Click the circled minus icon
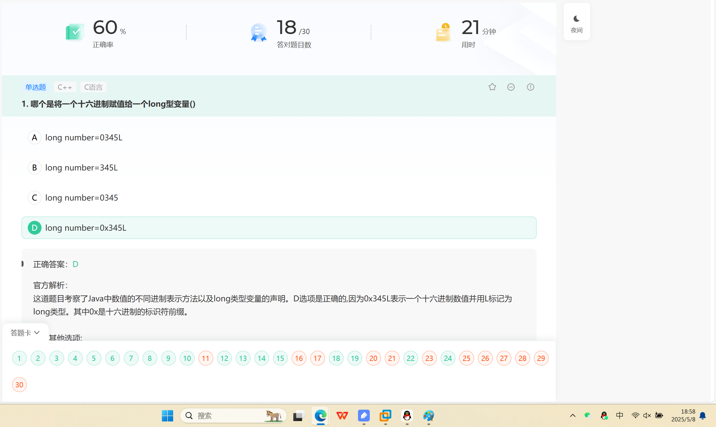 pyautogui.click(x=511, y=87)
